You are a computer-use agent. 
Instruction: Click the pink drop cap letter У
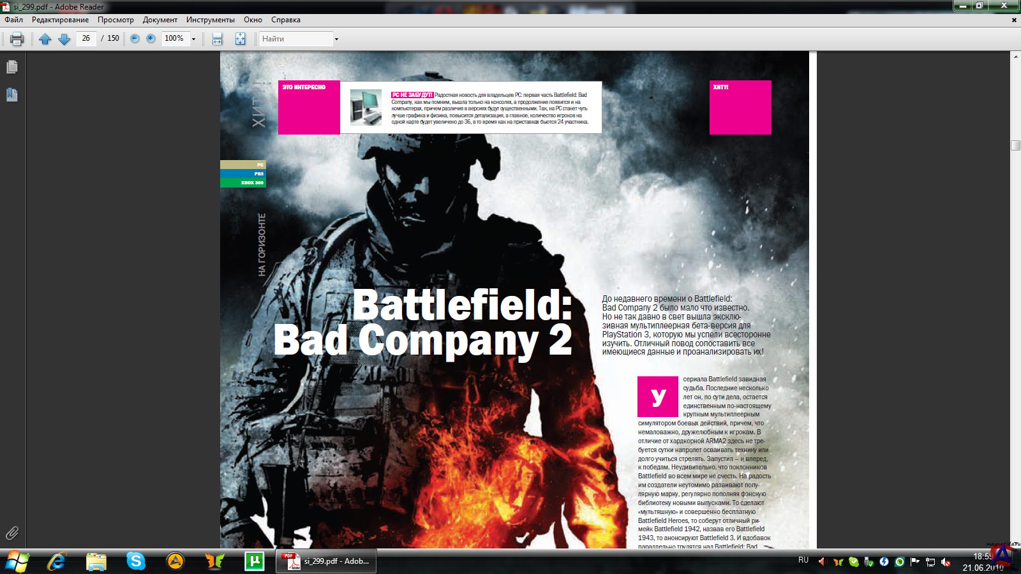[658, 397]
